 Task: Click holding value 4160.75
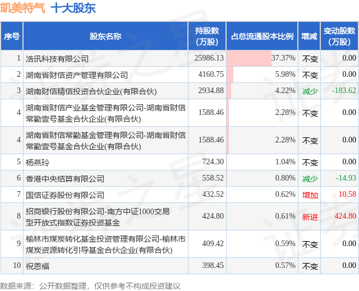[x=211, y=75]
